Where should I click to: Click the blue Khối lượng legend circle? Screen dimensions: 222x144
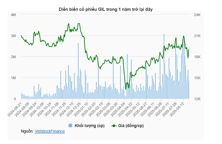tap(70, 126)
